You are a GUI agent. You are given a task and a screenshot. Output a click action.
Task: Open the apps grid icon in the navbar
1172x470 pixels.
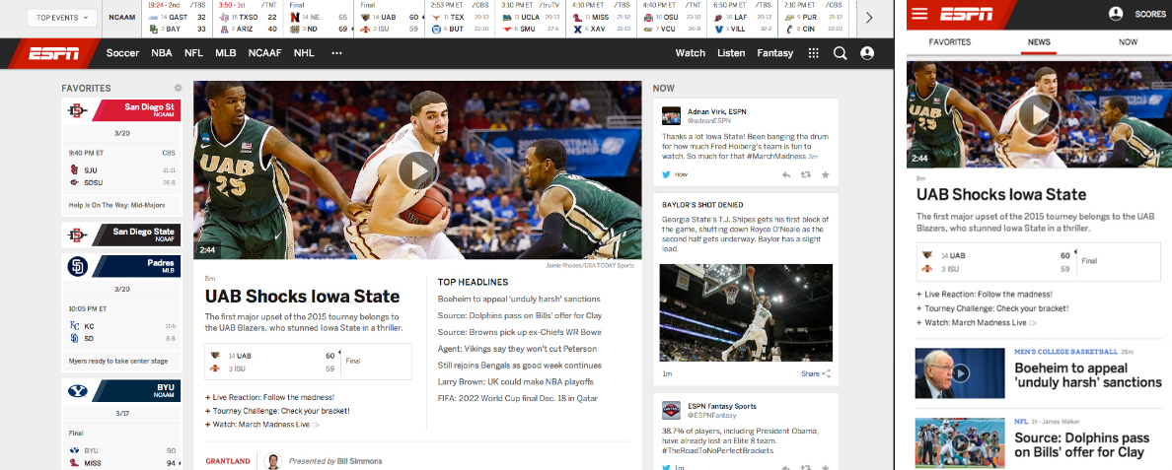click(x=813, y=53)
